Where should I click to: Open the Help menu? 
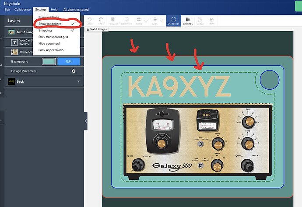(54, 10)
